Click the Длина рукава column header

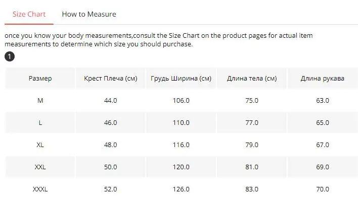point(323,78)
